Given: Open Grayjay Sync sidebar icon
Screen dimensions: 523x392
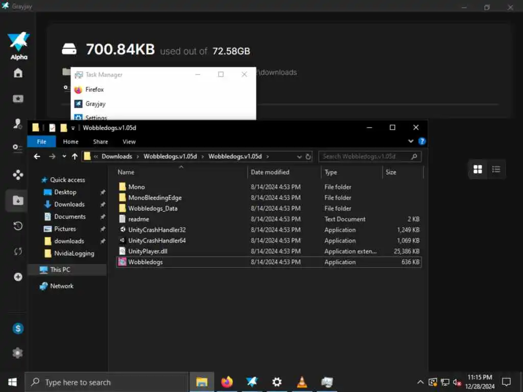Looking at the screenshot, I should coord(18,251).
